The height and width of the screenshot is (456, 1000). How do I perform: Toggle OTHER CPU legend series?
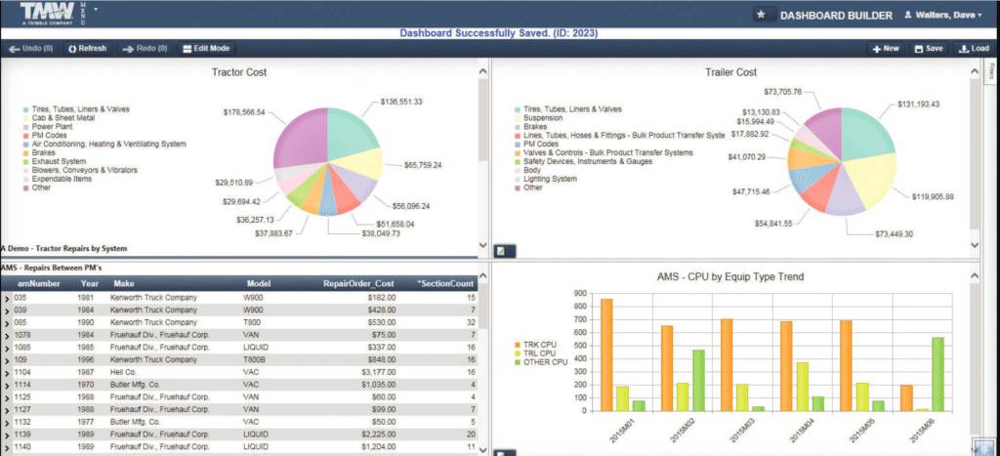516,361
